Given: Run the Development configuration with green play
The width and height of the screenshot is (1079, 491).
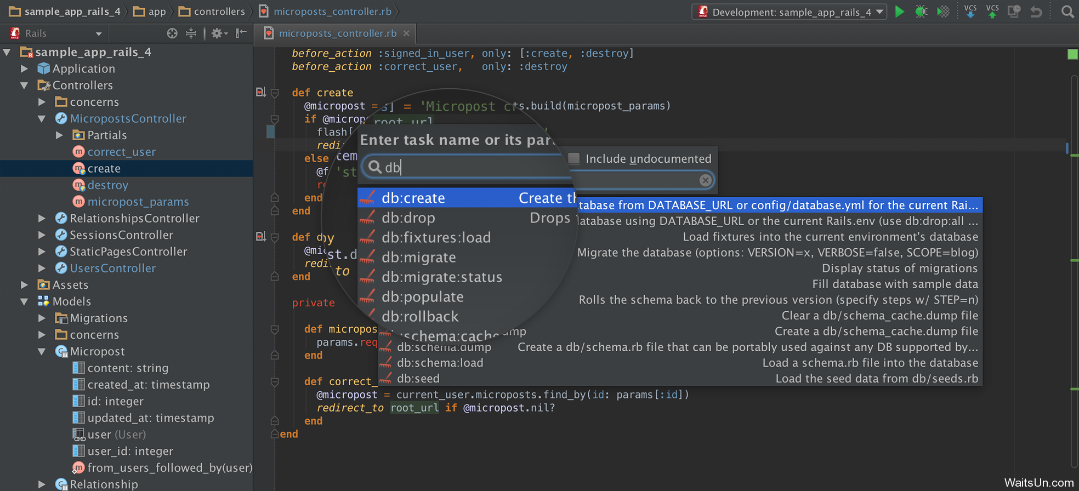Looking at the screenshot, I should pyautogui.click(x=899, y=12).
